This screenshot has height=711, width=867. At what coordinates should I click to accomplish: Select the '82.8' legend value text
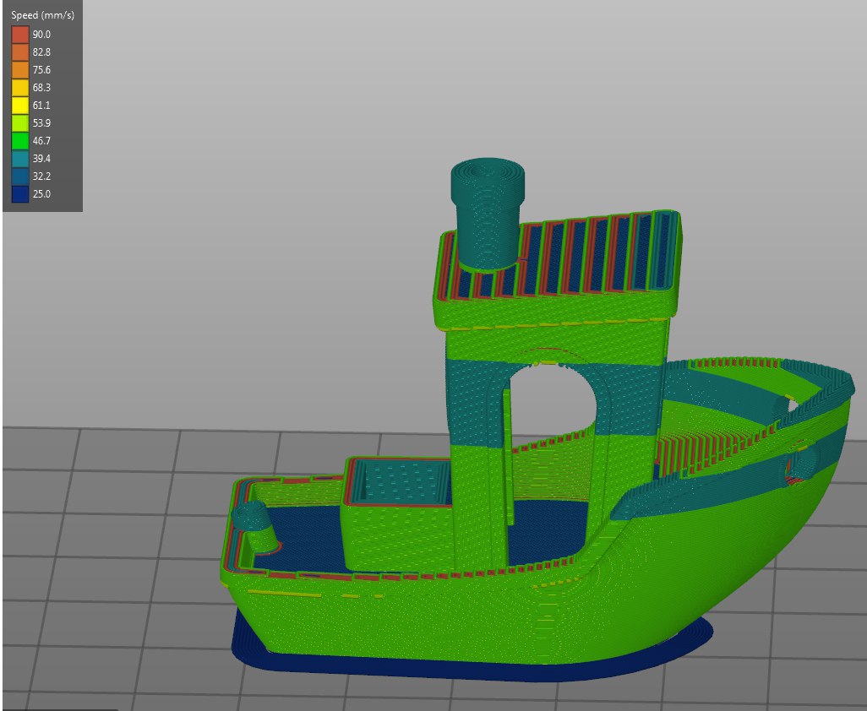41,52
